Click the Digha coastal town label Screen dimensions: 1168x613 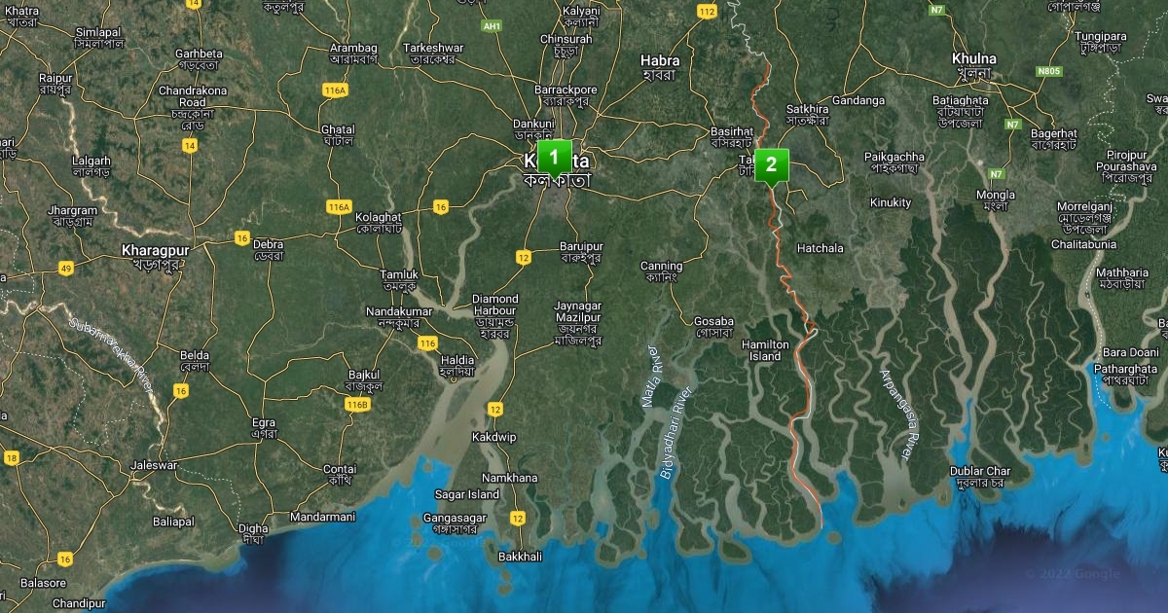252,528
